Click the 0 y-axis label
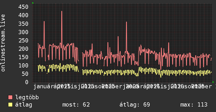The image size is (216, 112). coord(27,82)
